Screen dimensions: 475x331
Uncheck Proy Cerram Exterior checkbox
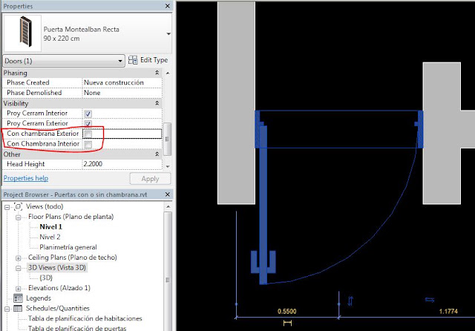click(88, 123)
